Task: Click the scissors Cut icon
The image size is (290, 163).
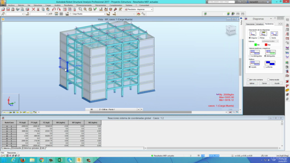Action: tap(38, 9)
